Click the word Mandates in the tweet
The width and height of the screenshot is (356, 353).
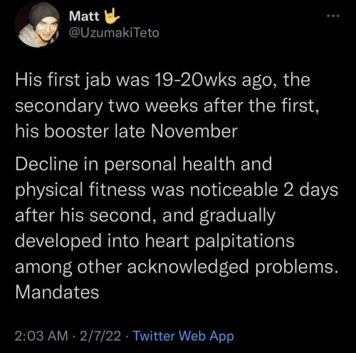tap(57, 292)
